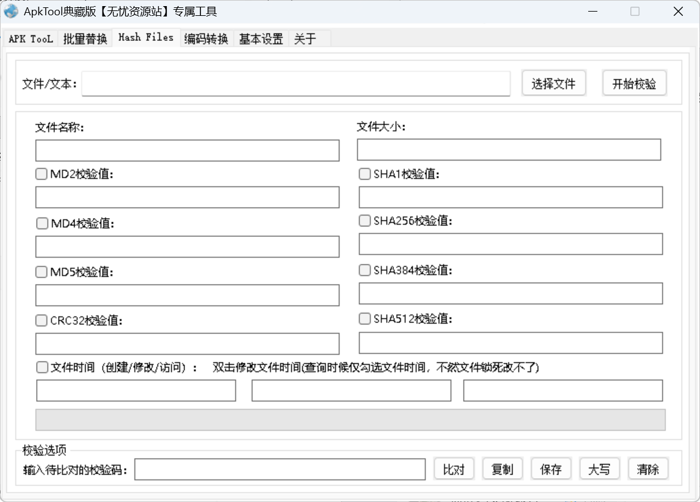Click the 比对 button

coord(454,469)
